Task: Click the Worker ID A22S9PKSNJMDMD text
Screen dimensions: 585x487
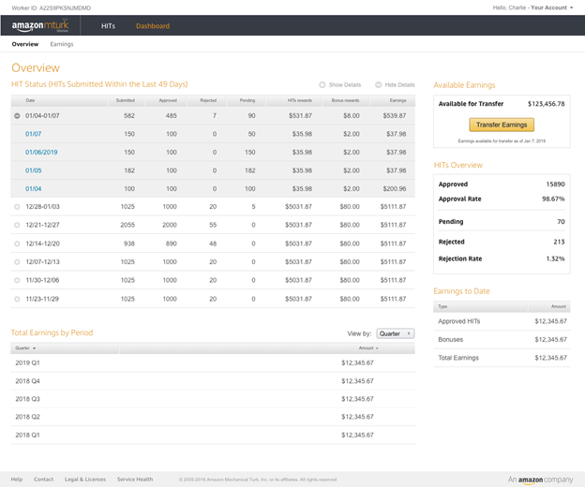Action: click(52, 7)
